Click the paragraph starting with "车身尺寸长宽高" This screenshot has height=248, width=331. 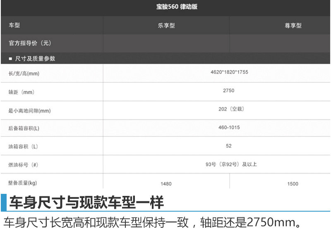coord(152,222)
